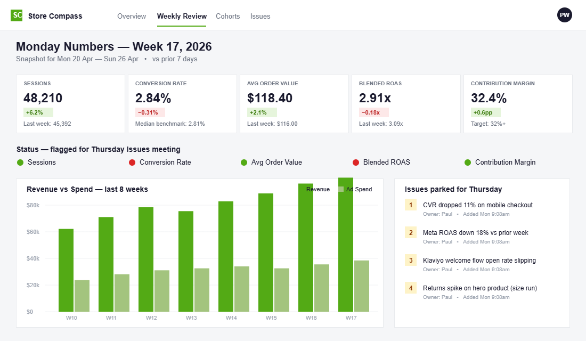The height and width of the screenshot is (341, 586).
Task: Select issue badge 2 for Meta ROAS
Action: 410,232
